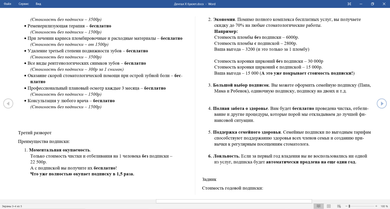
Task: Click Стоимость пломбы с подпиской – 2800р.
Action: tap(256, 44)
